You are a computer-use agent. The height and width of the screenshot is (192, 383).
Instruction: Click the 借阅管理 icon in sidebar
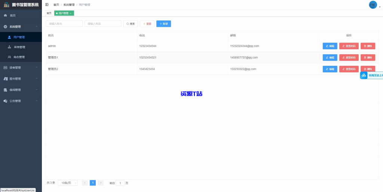click(5, 90)
